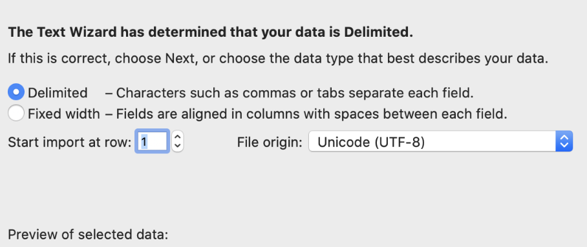Open the File origin dropdown
The image size is (587, 247).
click(441, 141)
